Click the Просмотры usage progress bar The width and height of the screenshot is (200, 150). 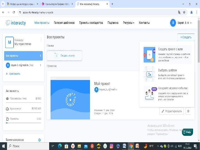pyautogui.click(x=23, y=102)
